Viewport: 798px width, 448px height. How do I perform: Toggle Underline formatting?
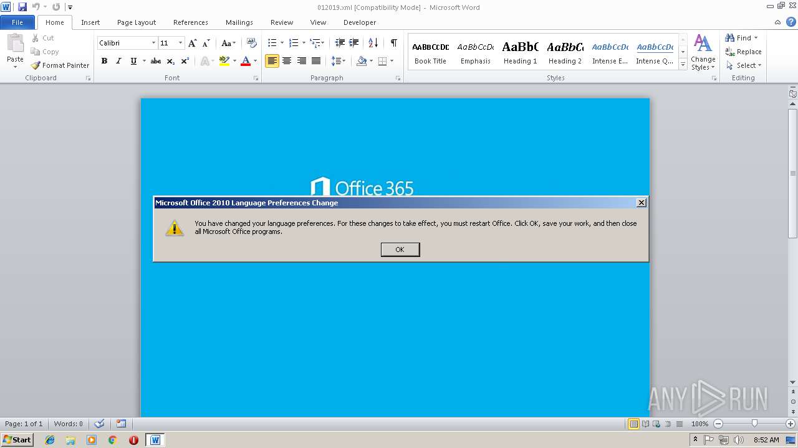(x=133, y=61)
